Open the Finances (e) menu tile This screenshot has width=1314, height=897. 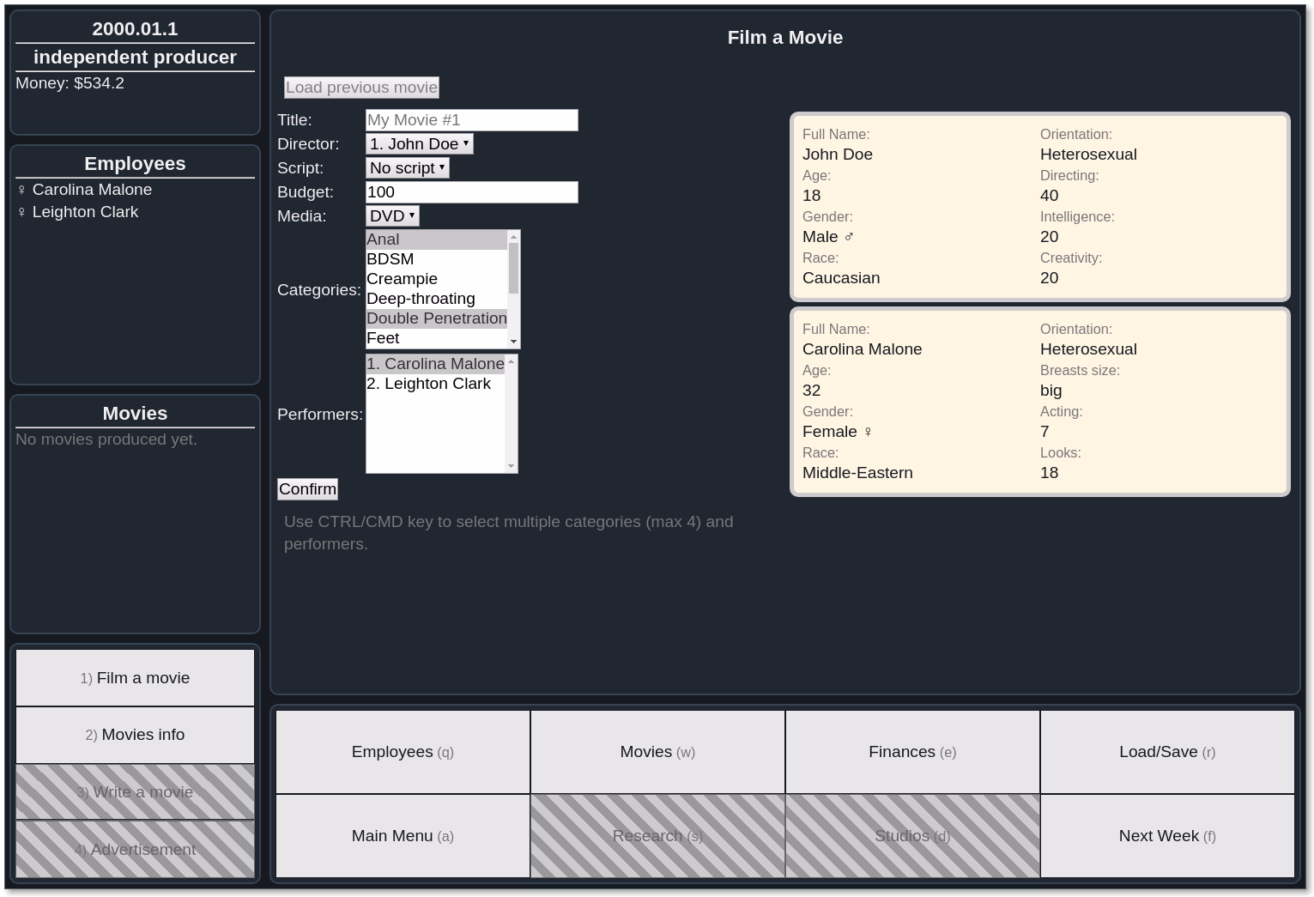pyautogui.click(x=912, y=752)
